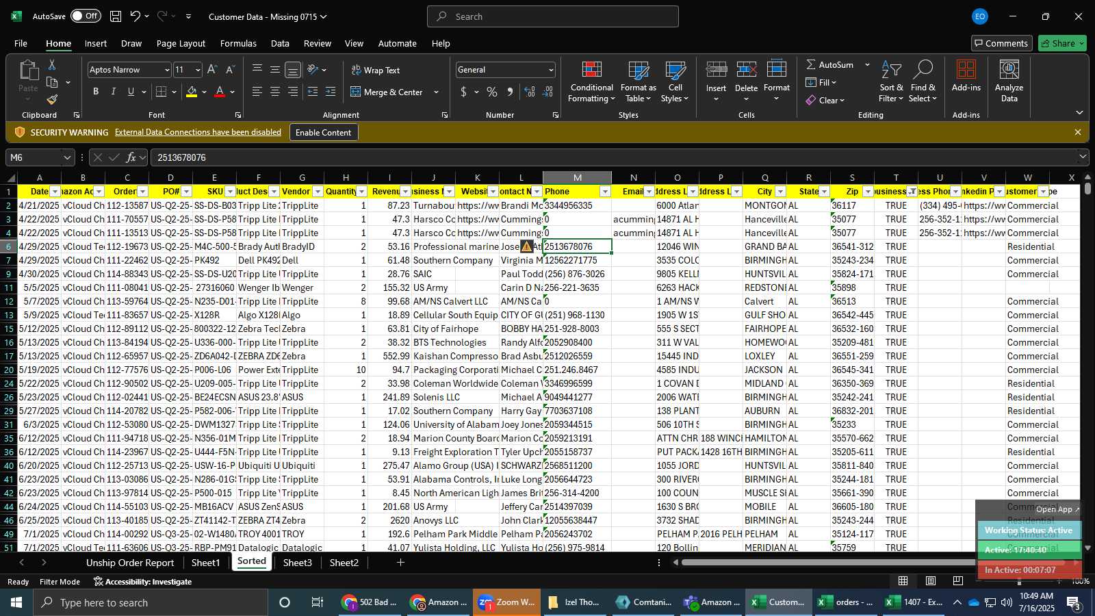This screenshot has height=616, width=1095.
Task: Click the Borders icon
Action: click(x=162, y=92)
